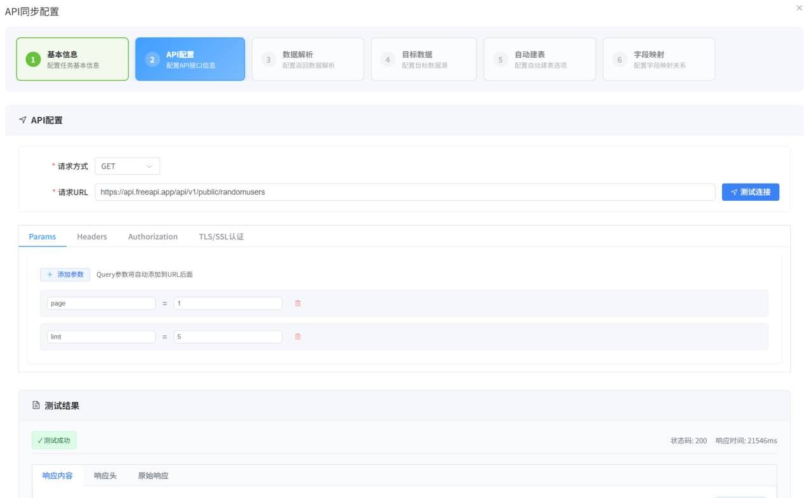
Task: Open the TLS/SSL认证 tab
Action: tap(221, 236)
